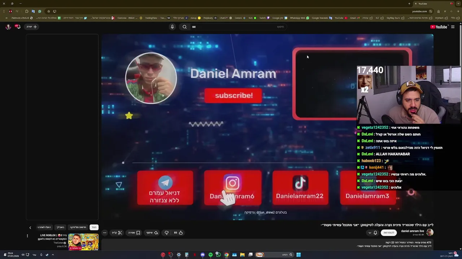Image resolution: width=462 pixels, height=259 pixels.
Task: Click the YouTube logo in the header
Action: (439, 27)
